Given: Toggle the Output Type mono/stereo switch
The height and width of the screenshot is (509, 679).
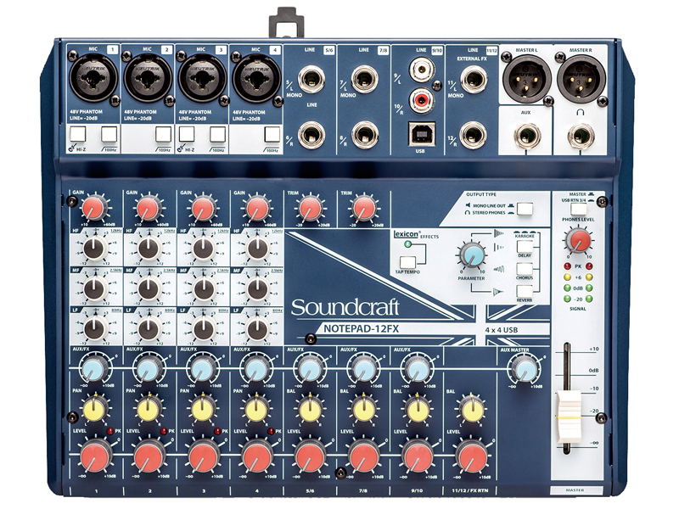Looking at the screenshot, I should 525,209.
